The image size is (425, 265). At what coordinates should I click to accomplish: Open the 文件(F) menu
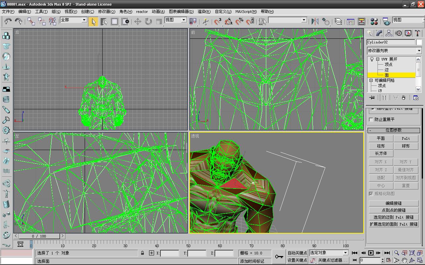point(8,11)
